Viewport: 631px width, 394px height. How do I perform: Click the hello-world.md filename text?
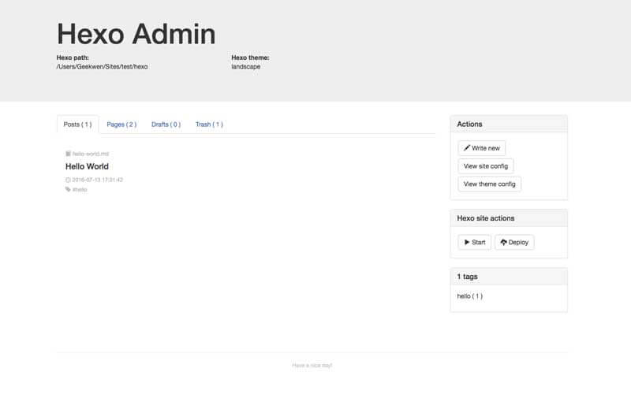[91, 154]
